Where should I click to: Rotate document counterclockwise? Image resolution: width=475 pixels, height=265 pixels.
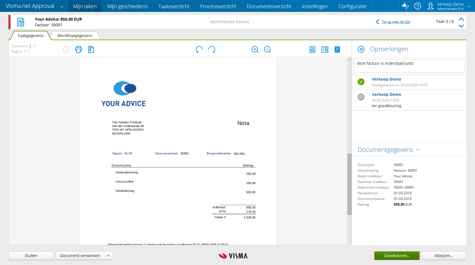tap(199, 49)
